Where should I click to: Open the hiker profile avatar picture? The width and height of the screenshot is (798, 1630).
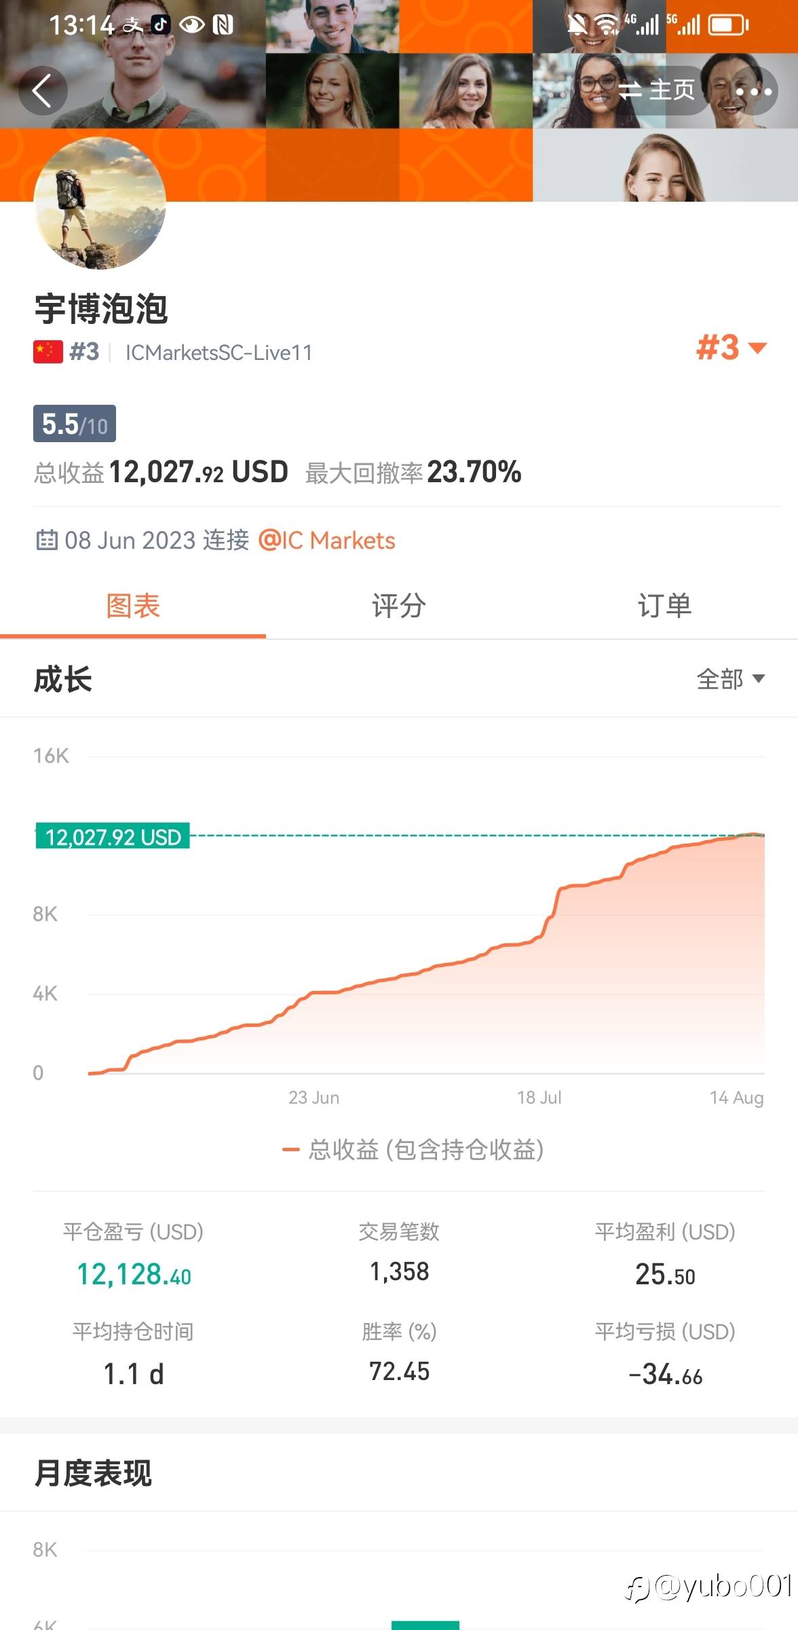[100, 203]
